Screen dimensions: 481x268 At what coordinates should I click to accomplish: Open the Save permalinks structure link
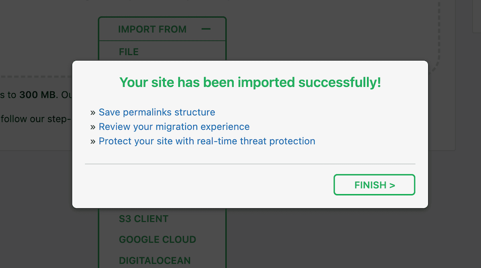tap(157, 112)
